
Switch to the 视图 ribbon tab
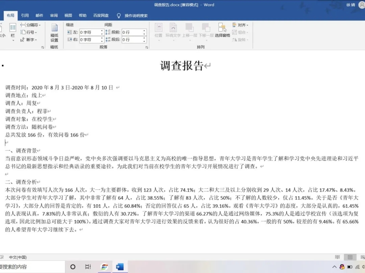(68, 15)
